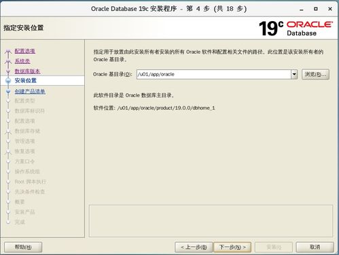339x255 pixels.
Task: Select the 安装位置 current step
Action: [x=26, y=80]
